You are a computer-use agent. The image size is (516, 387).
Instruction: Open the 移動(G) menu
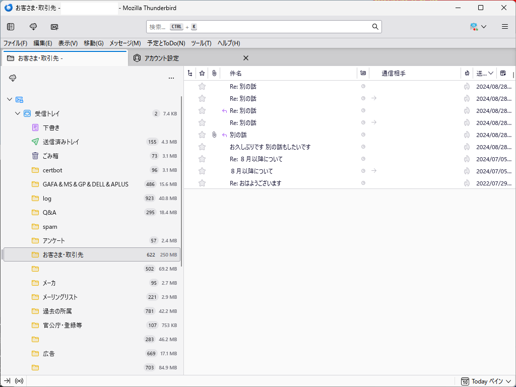click(x=93, y=43)
